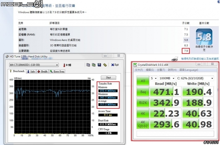Open the 語言(Language) menu in CrystalDiskMark
The height and width of the screenshot is (145, 220).
pyautogui.click(x=189, y=70)
